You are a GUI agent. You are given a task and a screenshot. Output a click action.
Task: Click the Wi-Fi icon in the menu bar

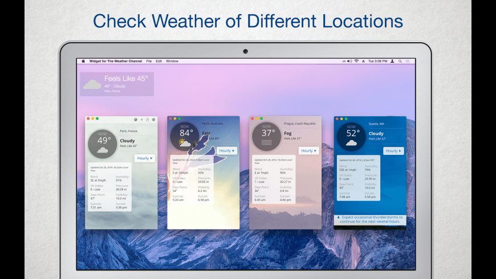pyautogui.click(x=356, y=61)
